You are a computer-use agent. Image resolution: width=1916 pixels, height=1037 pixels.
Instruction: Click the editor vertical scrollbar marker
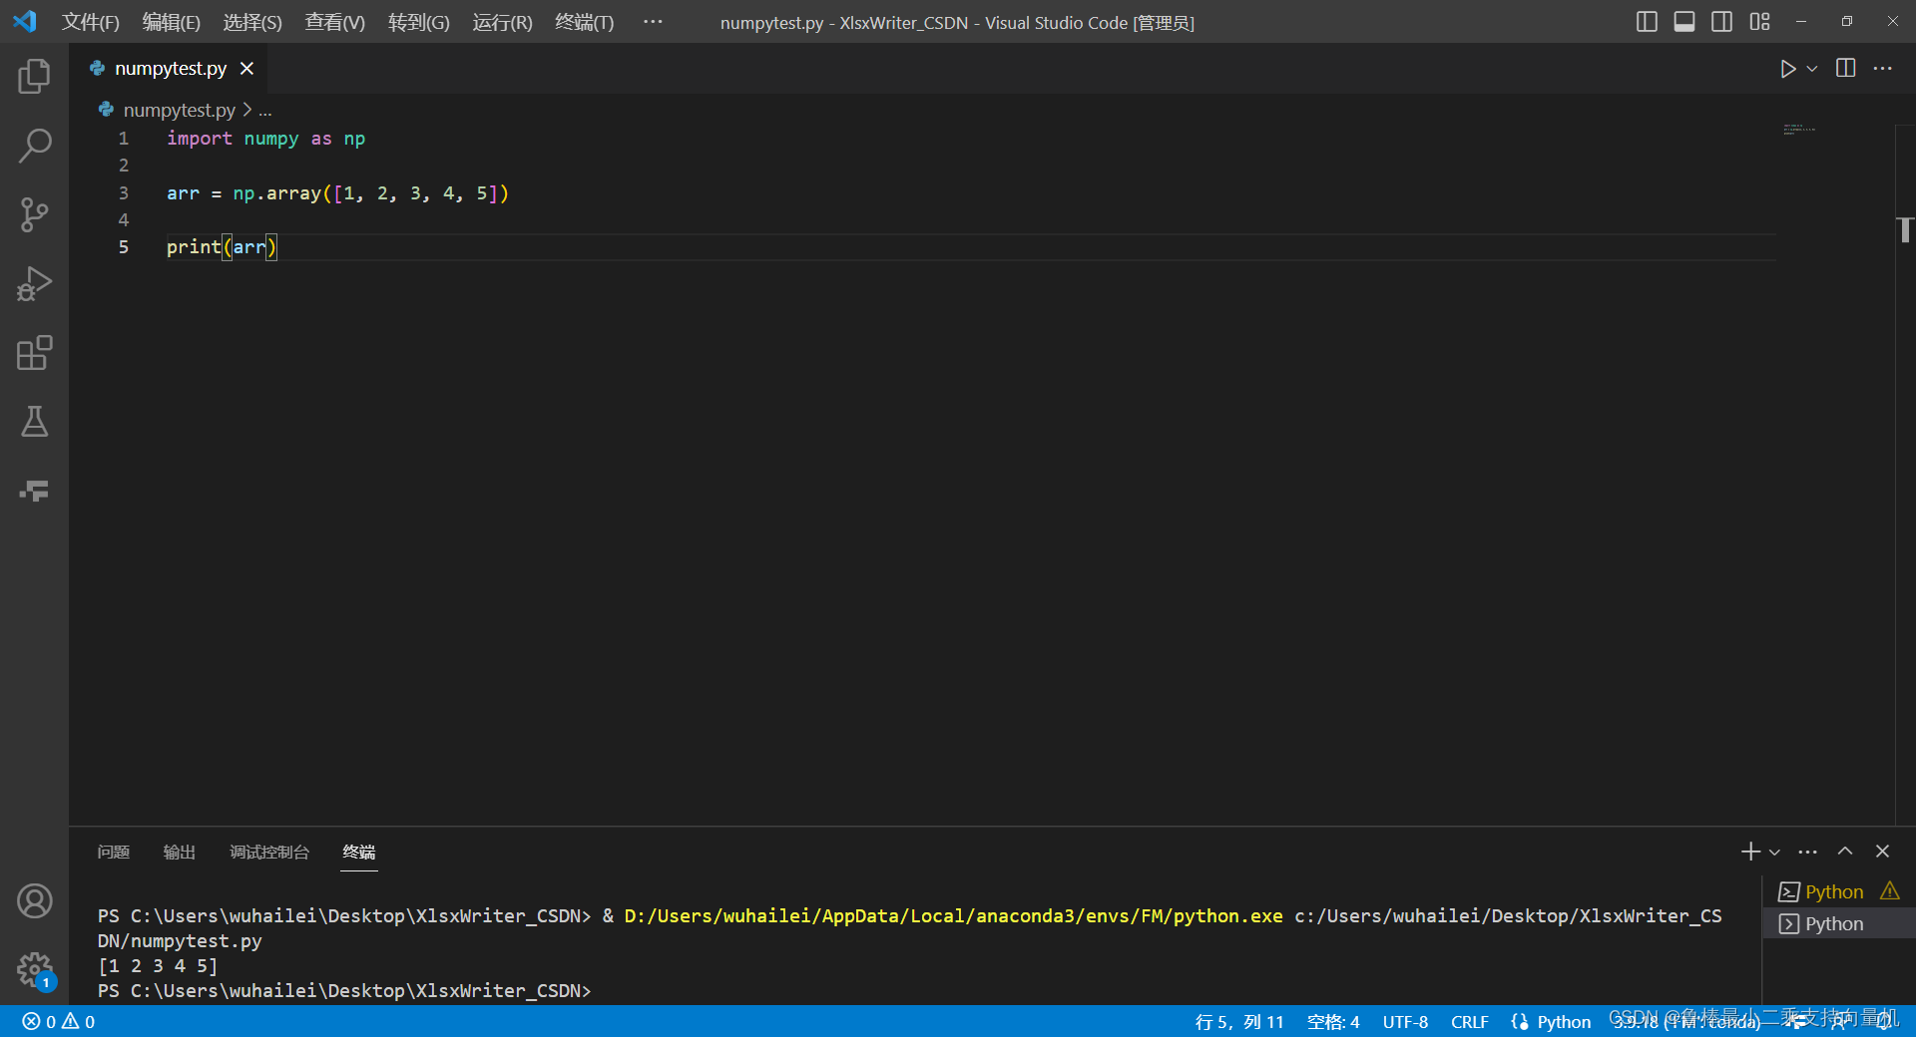pos(1905,230)
